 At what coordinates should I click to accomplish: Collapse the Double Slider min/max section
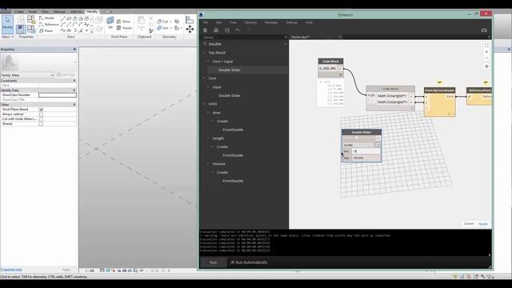pos(378,145)
